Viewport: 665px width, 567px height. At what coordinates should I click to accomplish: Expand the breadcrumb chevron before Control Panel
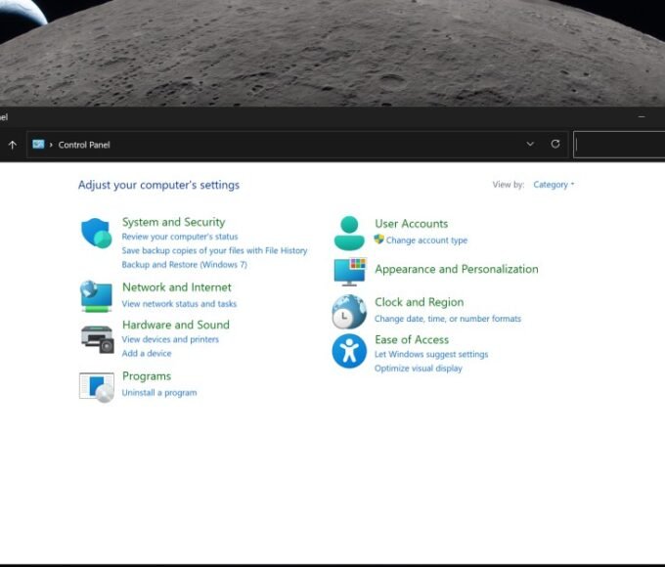(x=51, y=145)
